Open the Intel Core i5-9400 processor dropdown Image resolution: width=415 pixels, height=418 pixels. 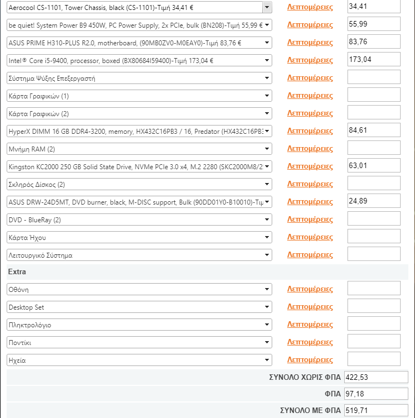point(139,60)
